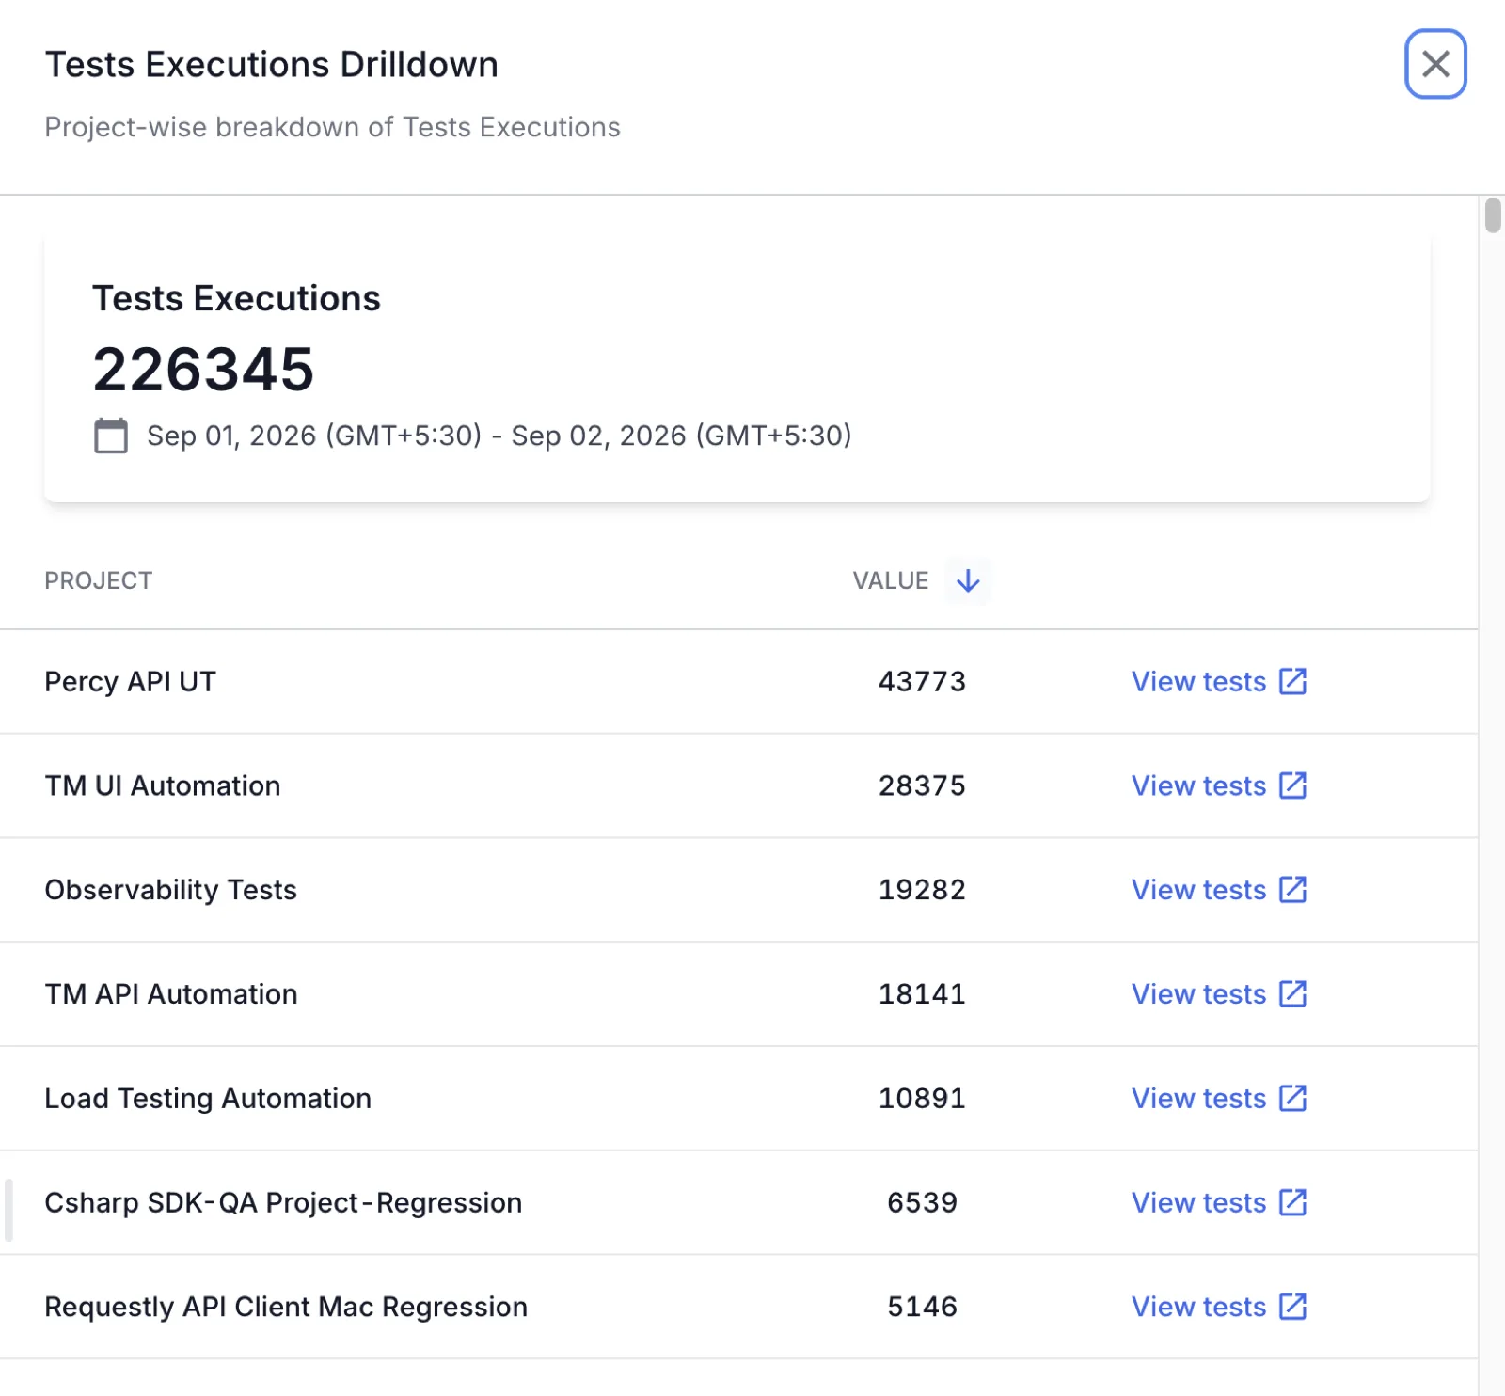Image resolution: width=1505 pixels, height=1396 pixels.
Task: Click external-link icon in Csharp SDK-QA row
Action: click(x=1293, y=1203)
